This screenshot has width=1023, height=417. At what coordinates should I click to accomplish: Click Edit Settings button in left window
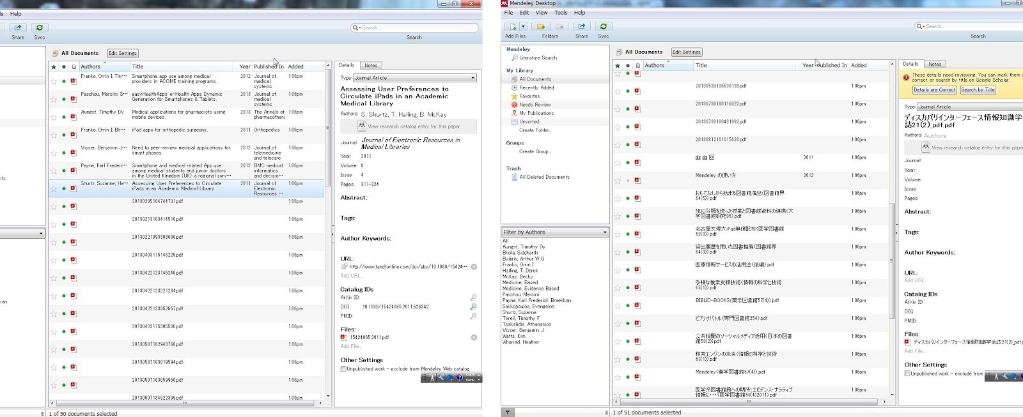point(122,53)
